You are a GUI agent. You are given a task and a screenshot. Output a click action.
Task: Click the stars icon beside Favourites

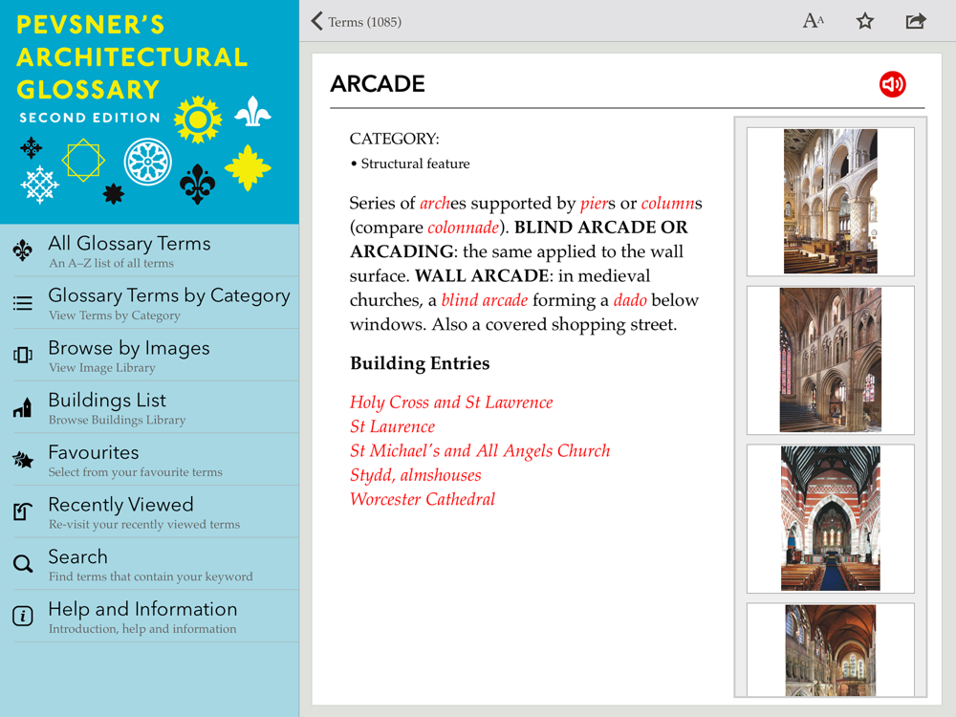[x=23, y=459]
